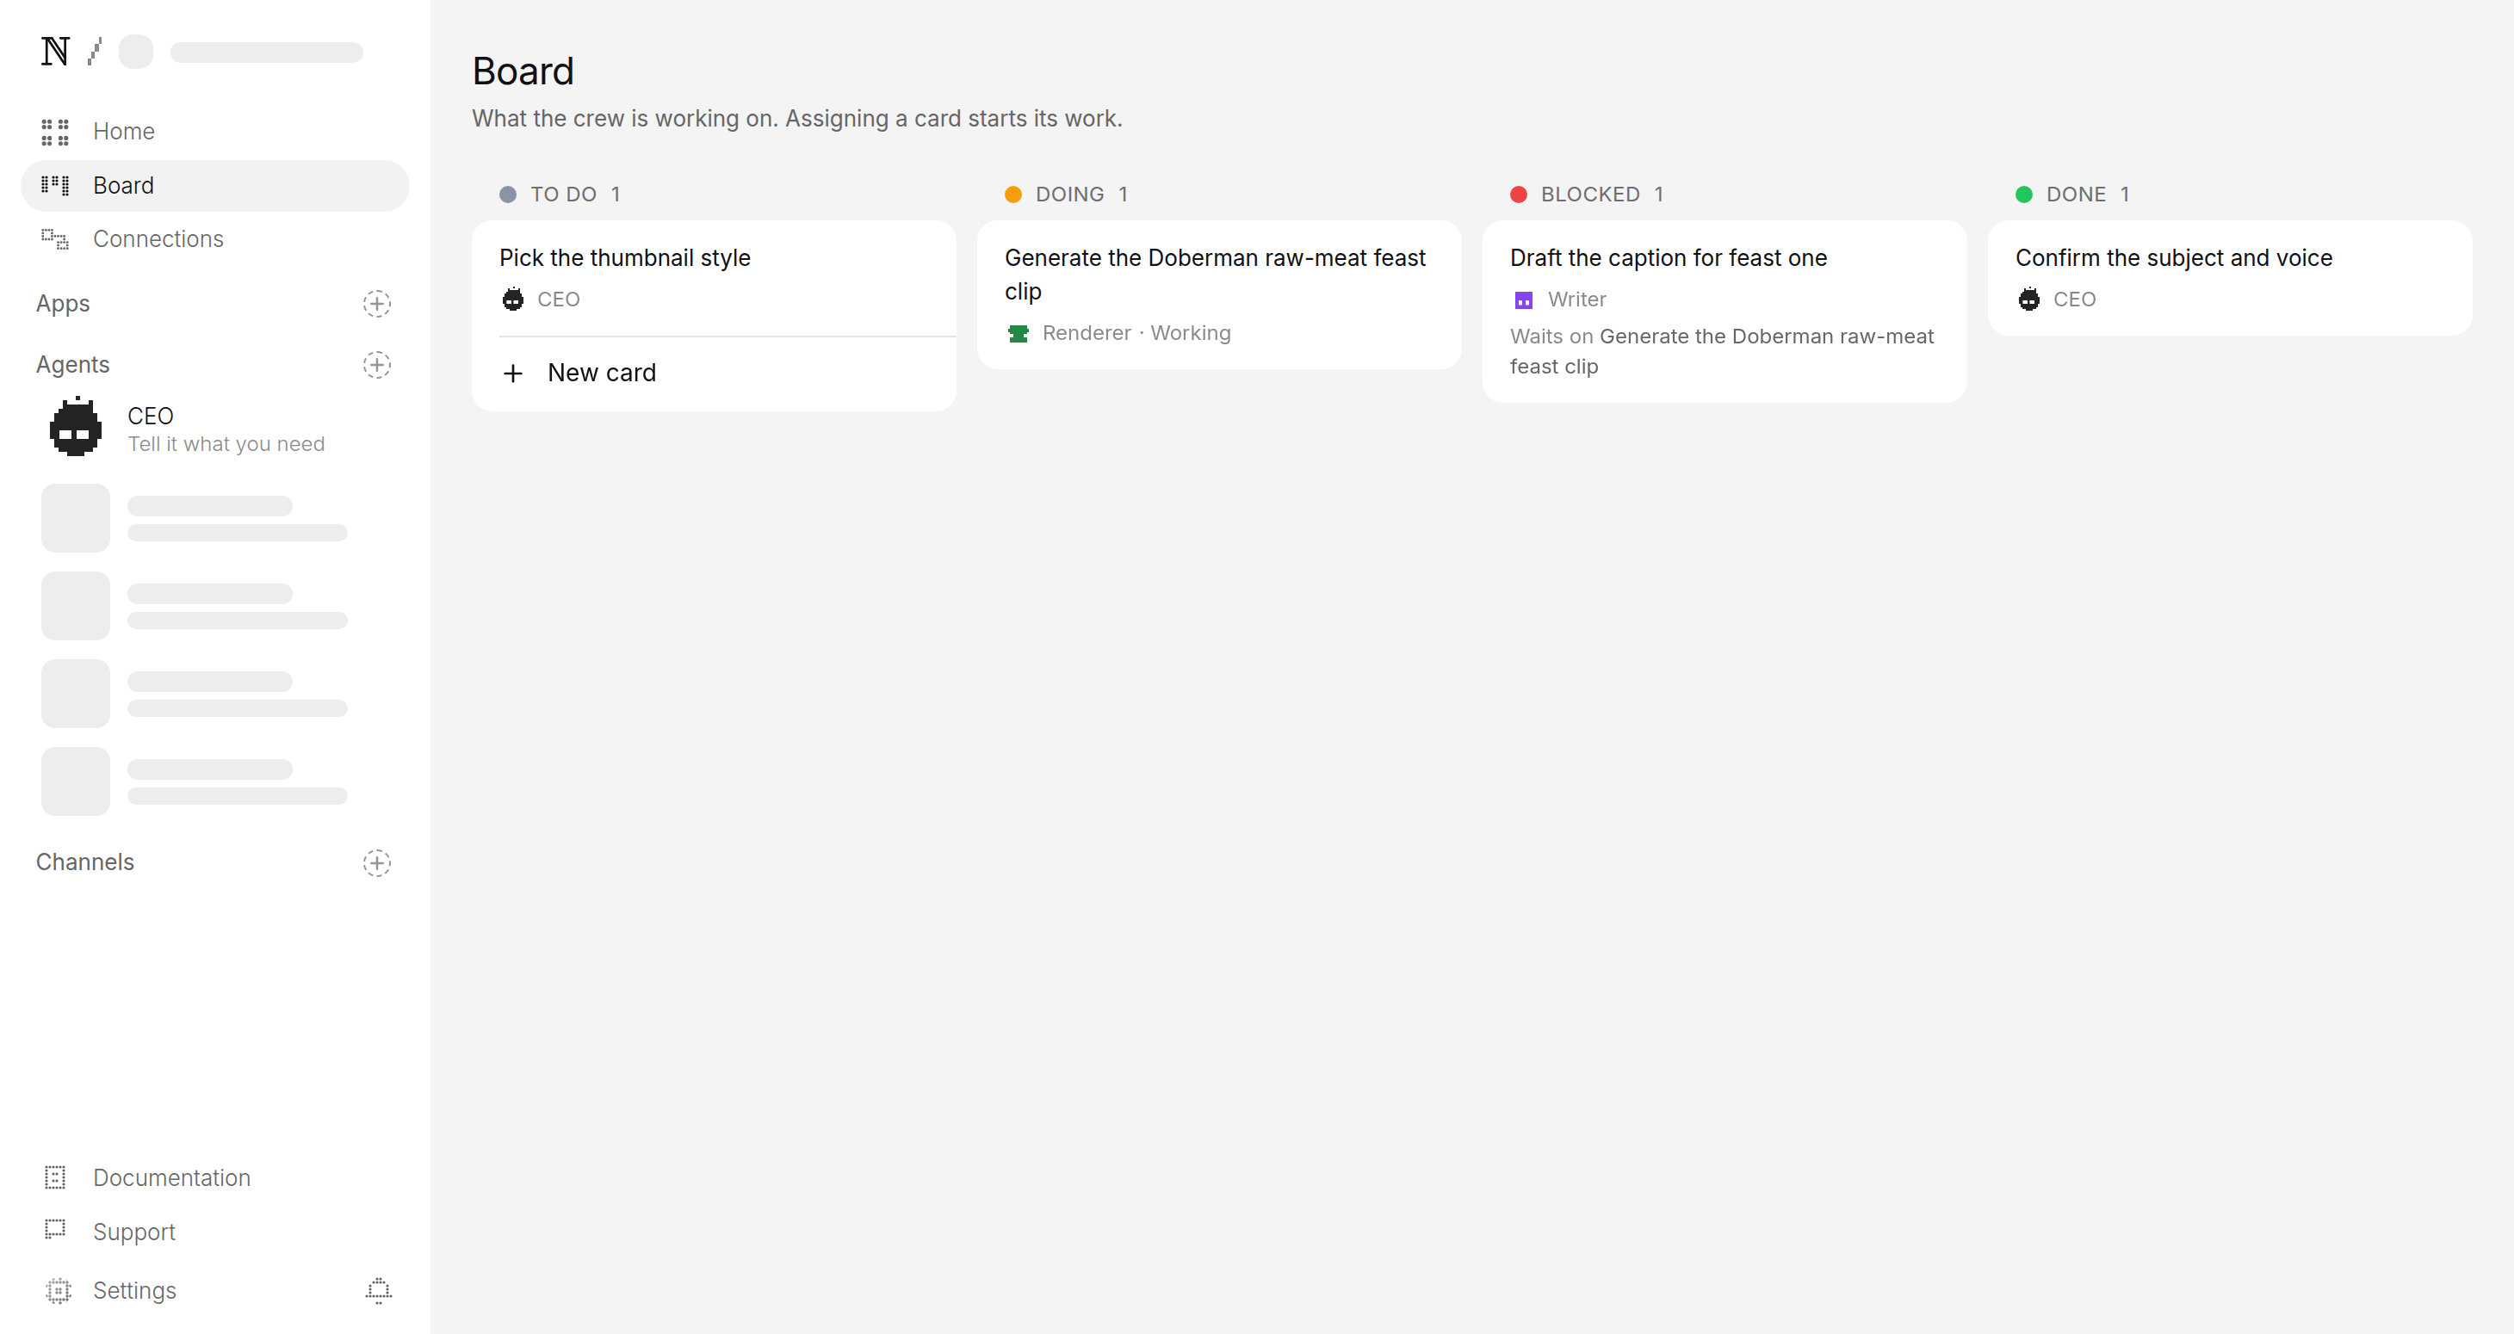Click the Apps section heading

point(63,304)
